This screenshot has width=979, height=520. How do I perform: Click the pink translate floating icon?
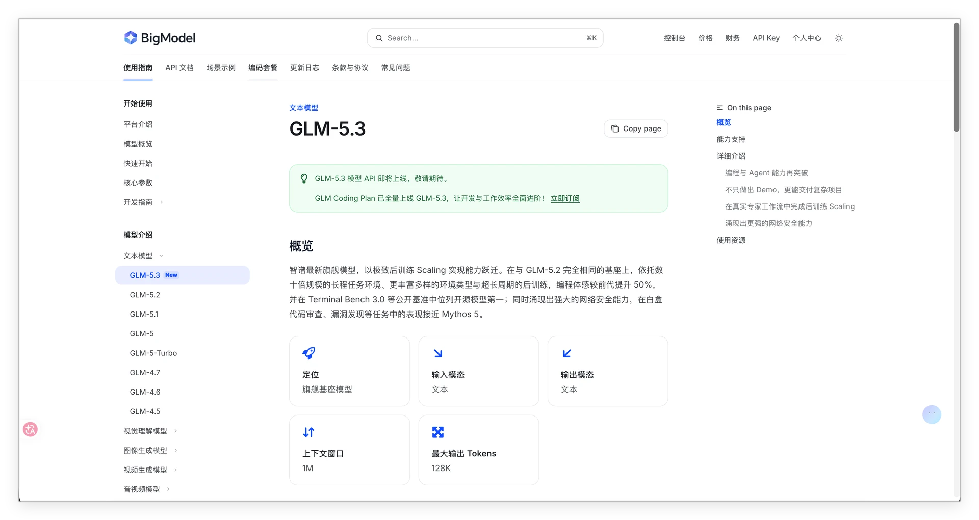click(30, 430)
